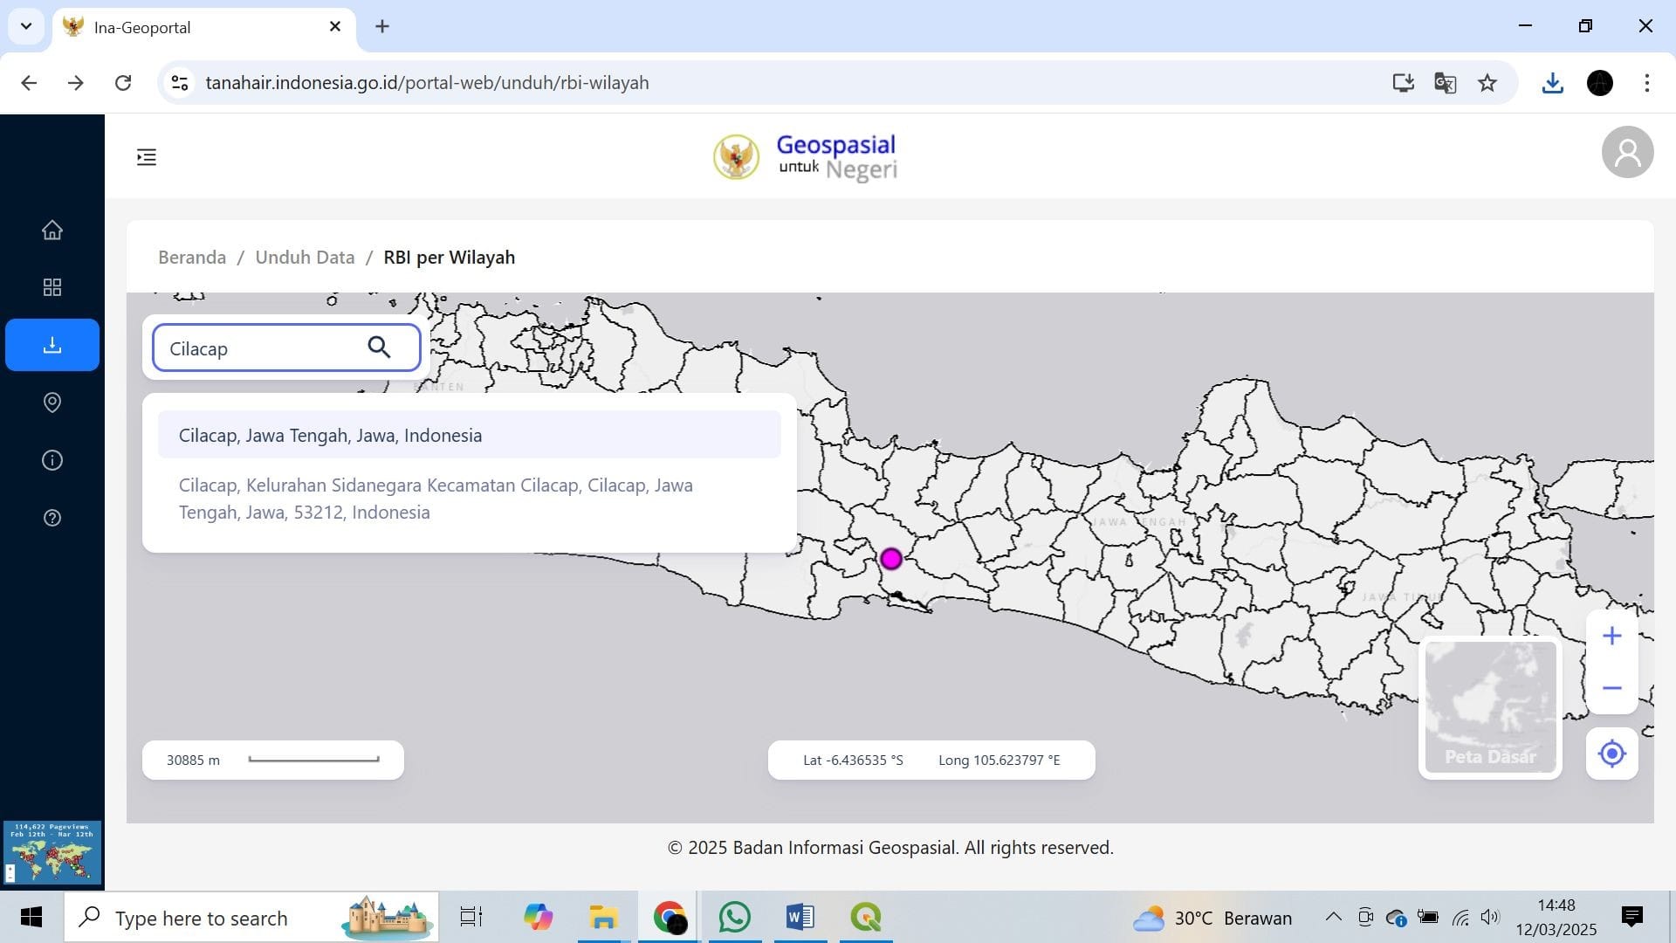
Task: Click the pageviews visitor map widget
Action: point(52,852)
